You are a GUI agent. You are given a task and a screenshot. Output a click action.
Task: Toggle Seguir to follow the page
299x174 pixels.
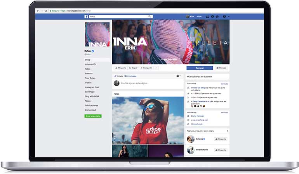point(133,68)
